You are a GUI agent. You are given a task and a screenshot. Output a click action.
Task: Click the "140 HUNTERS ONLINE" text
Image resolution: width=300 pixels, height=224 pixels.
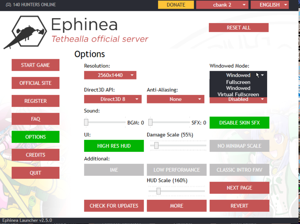(34, 4)
